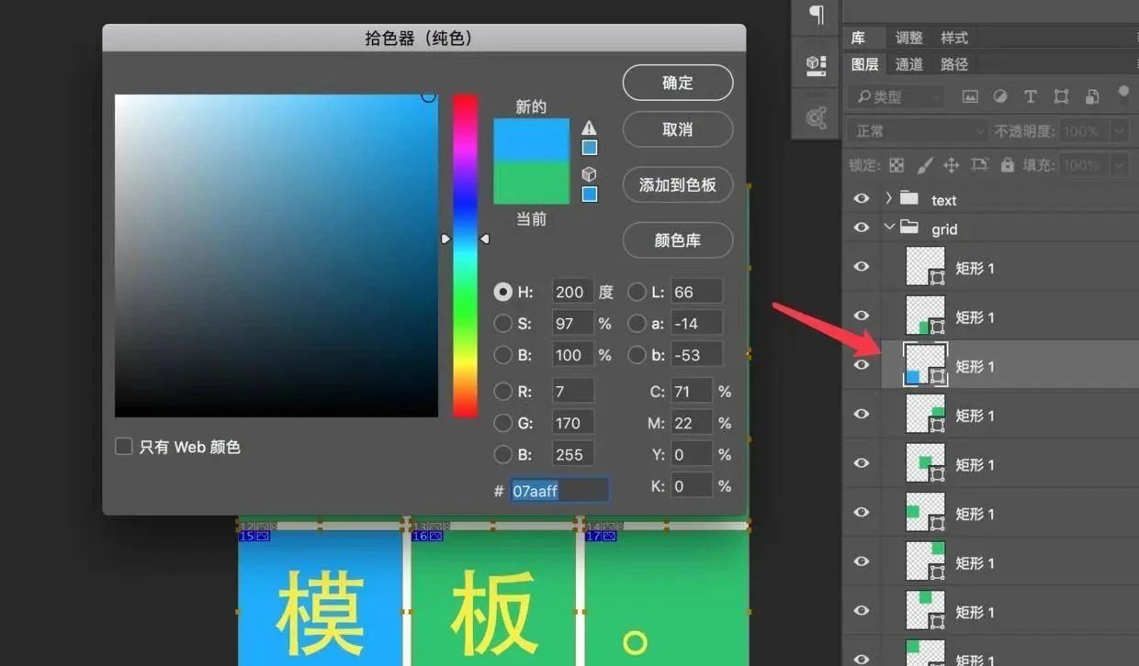Click the 当前 current green color swatch

tap(531, 183)
